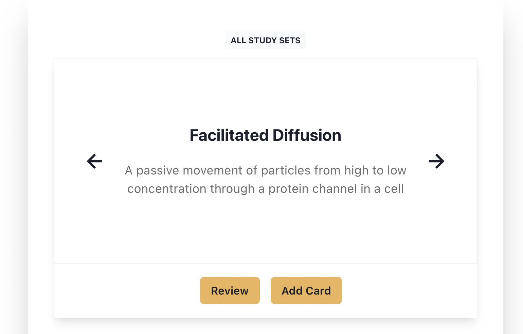Navigate to the study sets breadcrumb
Screen dimensions: 523x334
point(265,40)
